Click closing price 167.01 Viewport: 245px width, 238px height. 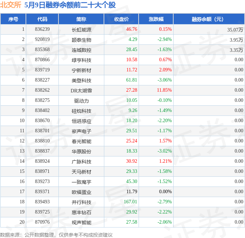coord(131,202)
